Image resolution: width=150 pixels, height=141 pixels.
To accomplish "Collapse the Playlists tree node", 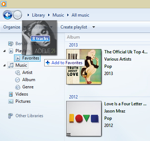I will click(4, 51).
